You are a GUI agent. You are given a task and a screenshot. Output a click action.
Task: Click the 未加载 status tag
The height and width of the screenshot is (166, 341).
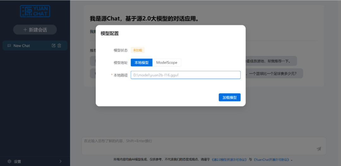click(137, 50)
